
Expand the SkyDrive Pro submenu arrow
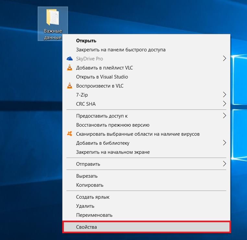tap(225, 58)
